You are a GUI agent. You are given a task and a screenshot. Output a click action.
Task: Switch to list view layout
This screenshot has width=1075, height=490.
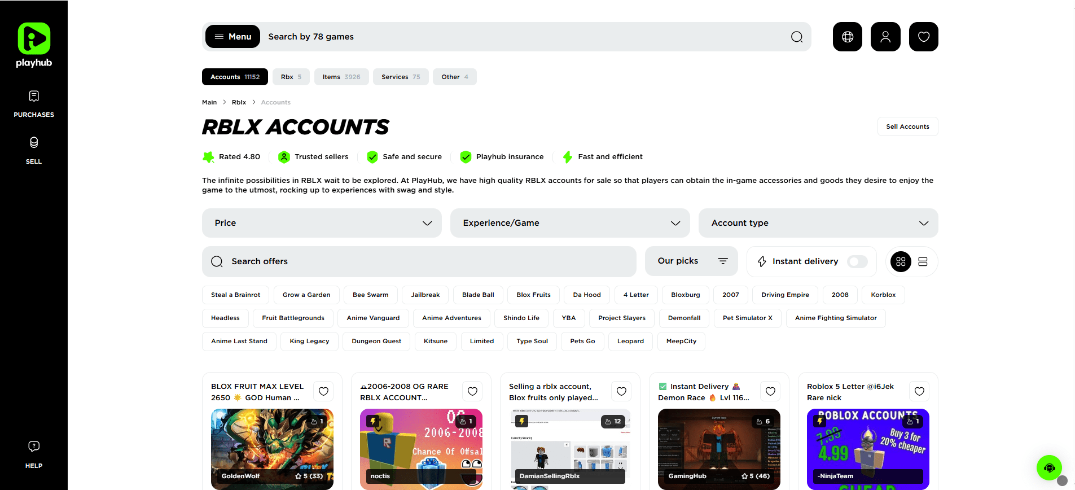pyautogui.click(x=923, y=261)
